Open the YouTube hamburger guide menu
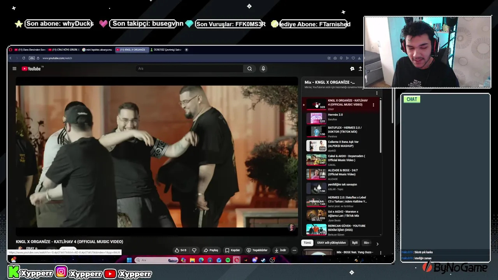This screenshot has height=280, width=498. click(x=14, y=68)
